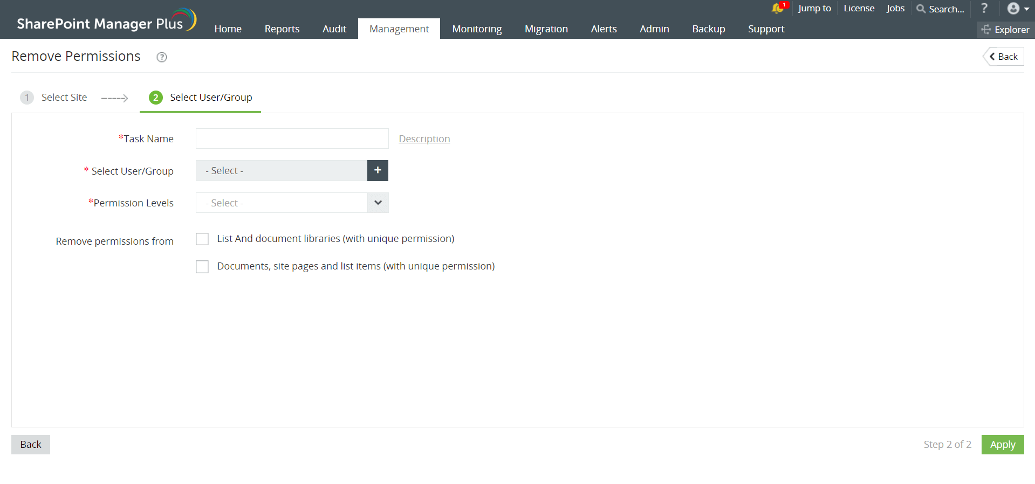Go to step 1 Select Site

click(54, 98)
